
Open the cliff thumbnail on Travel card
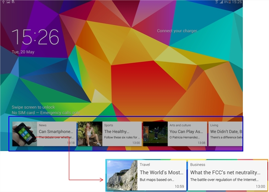pyautogui.click(x=122, y=176)
